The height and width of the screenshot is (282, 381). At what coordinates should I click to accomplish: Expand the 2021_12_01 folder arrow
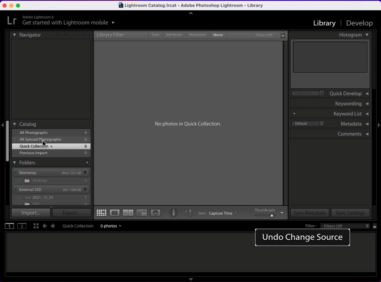click(x=19, y=197)
